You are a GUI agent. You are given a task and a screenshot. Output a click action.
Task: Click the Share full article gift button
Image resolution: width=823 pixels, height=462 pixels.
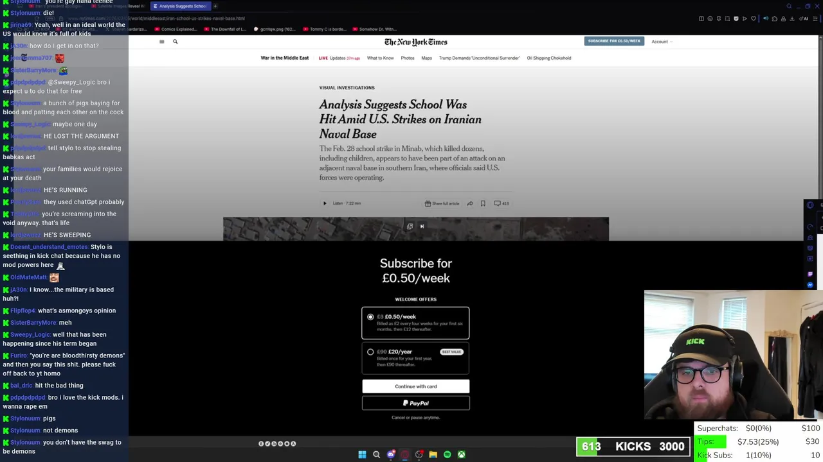coord(442,203)
